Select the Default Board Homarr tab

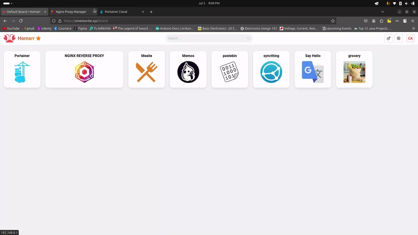[24, 12]
